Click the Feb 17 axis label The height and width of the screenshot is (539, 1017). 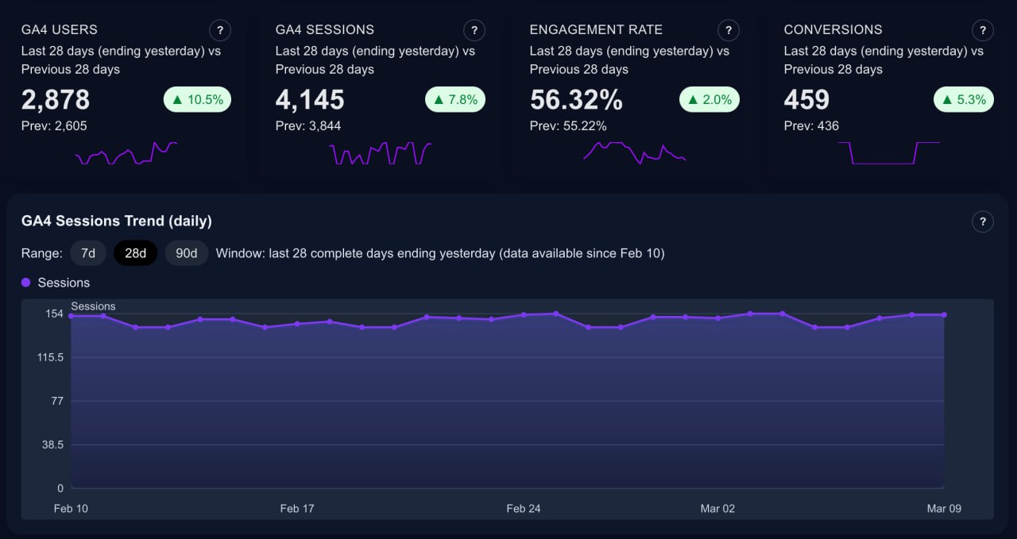[x=296, y=508]
